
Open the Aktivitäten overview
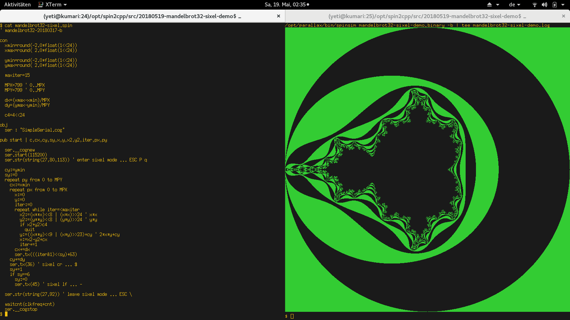point(17,5)
